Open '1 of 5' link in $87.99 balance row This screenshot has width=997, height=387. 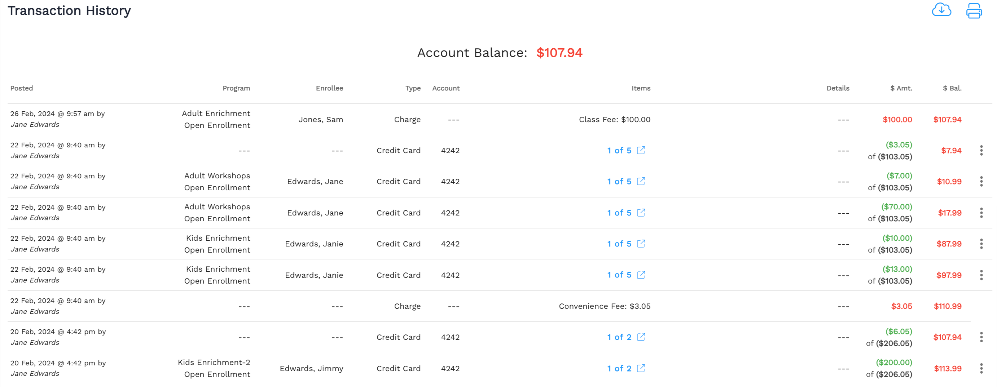coord(619,244)
